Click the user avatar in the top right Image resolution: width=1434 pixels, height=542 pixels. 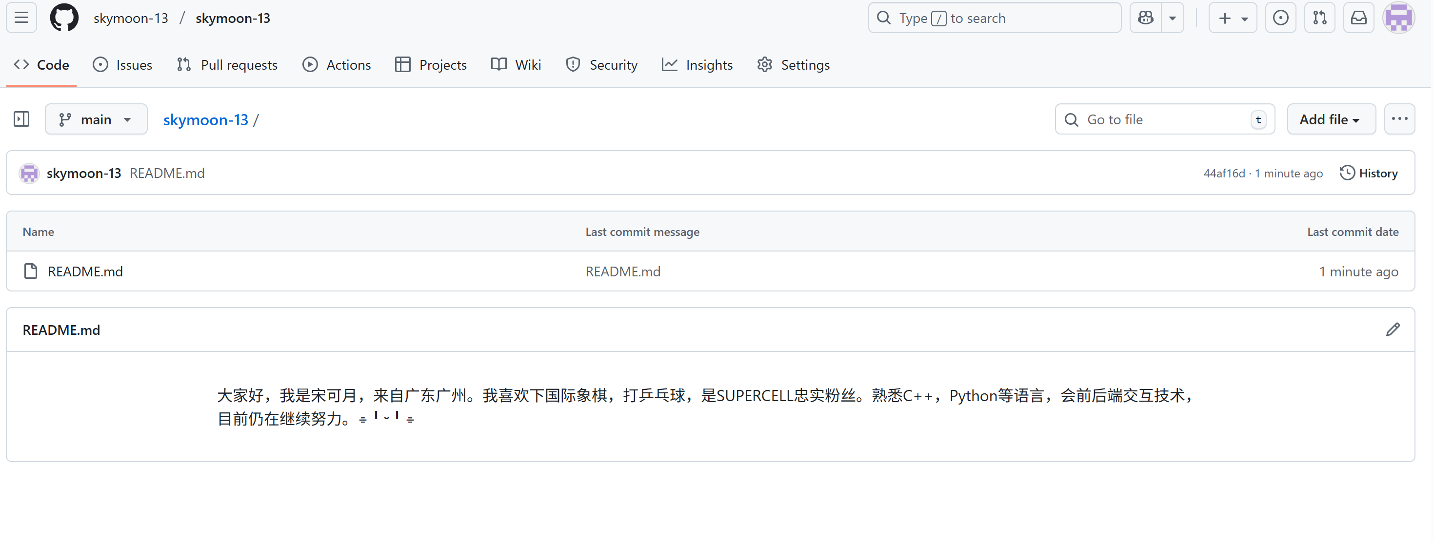point(1398,18)
